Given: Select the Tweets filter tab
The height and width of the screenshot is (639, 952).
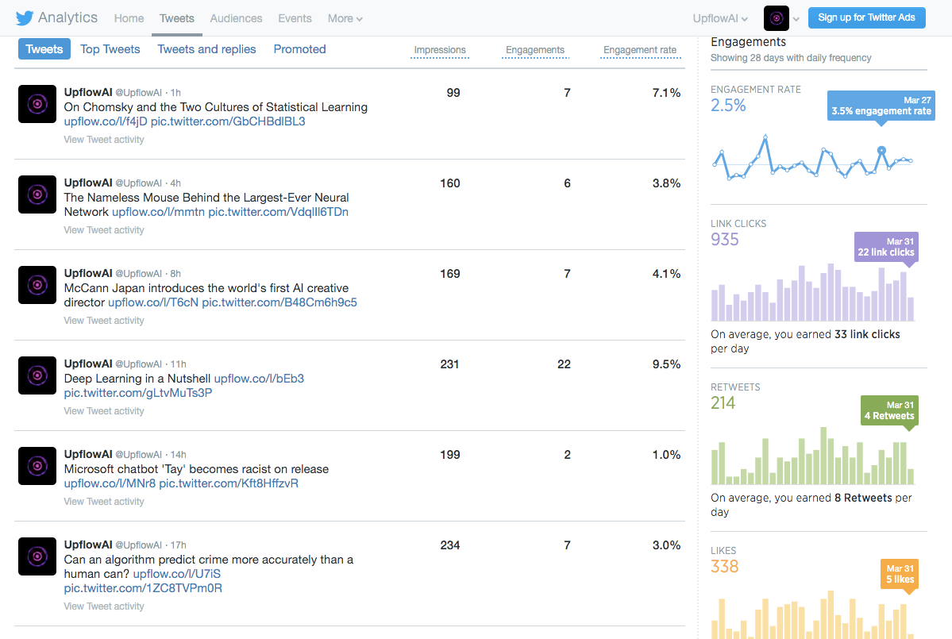Looking at the screenshot, I should tap(44, 49).
